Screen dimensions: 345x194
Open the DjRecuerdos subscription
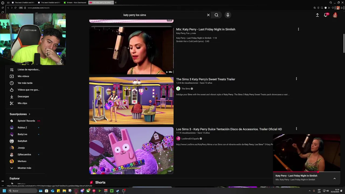[25, 154]
